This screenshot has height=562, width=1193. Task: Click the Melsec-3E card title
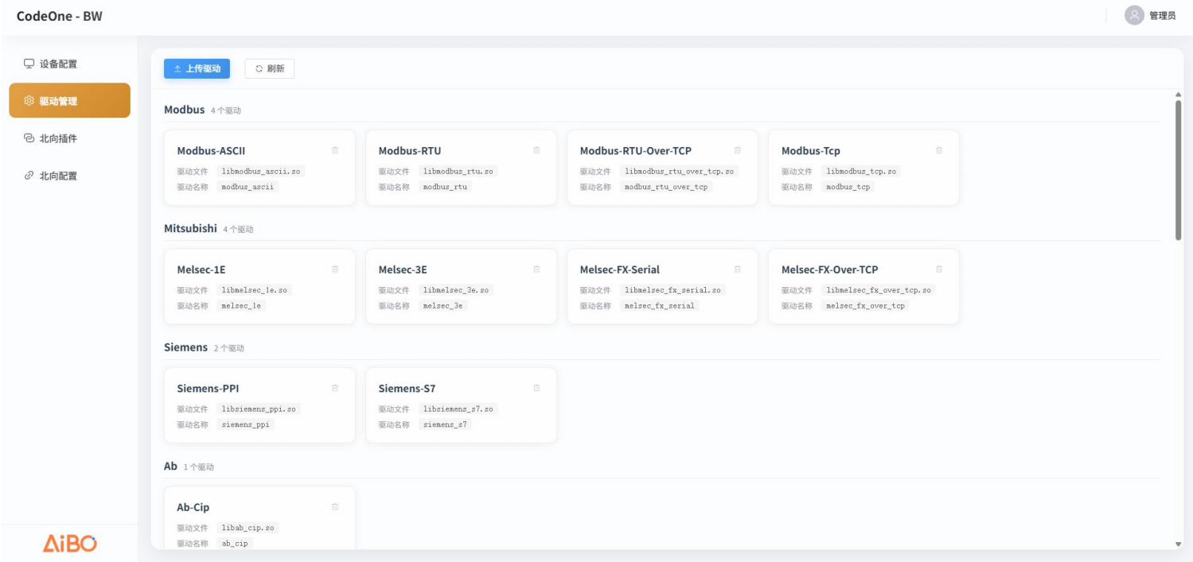tap(403, 269)
